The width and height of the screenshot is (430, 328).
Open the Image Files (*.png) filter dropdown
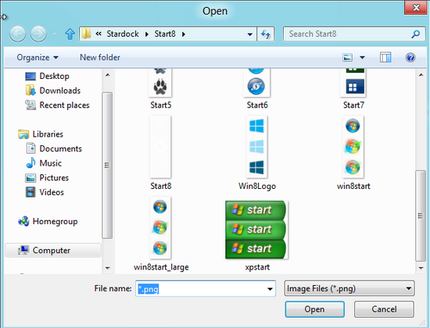coord(349,288)
